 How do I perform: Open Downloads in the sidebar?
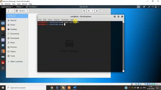(17, 38)
